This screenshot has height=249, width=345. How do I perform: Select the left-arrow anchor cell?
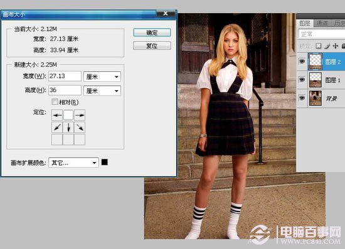click(x=57, y=115)
